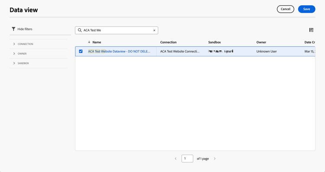The image size is (325, 172).
Task: Click the Date Cr column header
Action: [310, 42]
